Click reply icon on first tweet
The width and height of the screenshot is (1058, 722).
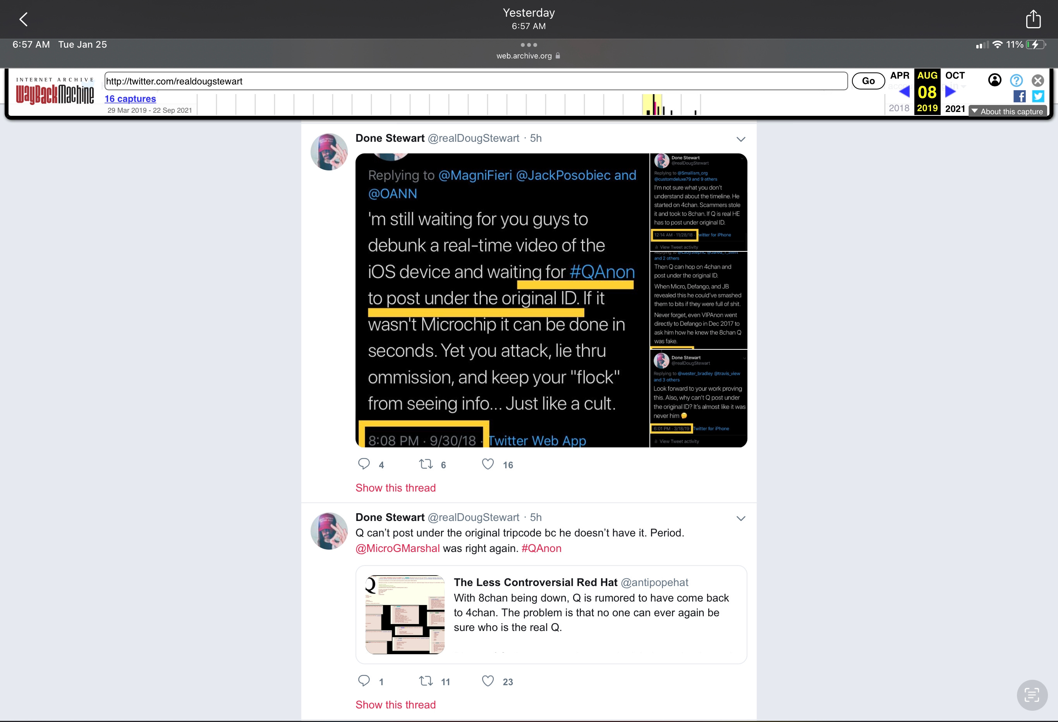[364, 464]
